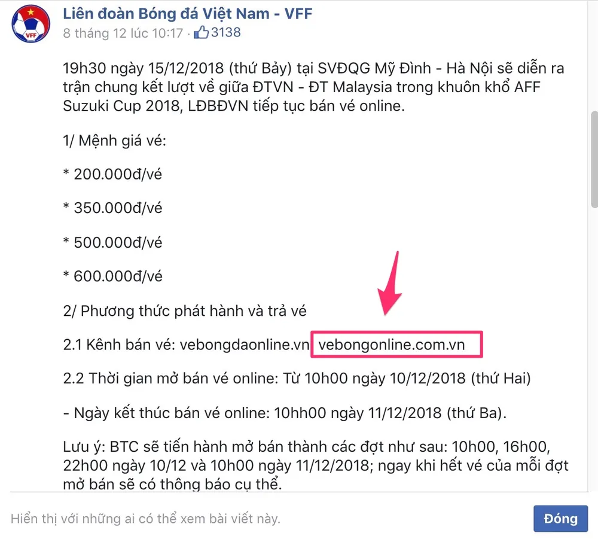Click the Đóng button
598x539 pixels.
560,519
